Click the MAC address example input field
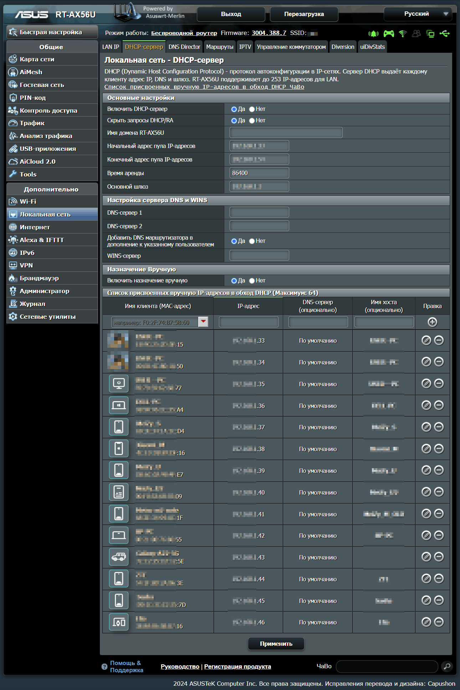Image resolution: width=460 pixels, height=690 pixels. tap(155, 322)
